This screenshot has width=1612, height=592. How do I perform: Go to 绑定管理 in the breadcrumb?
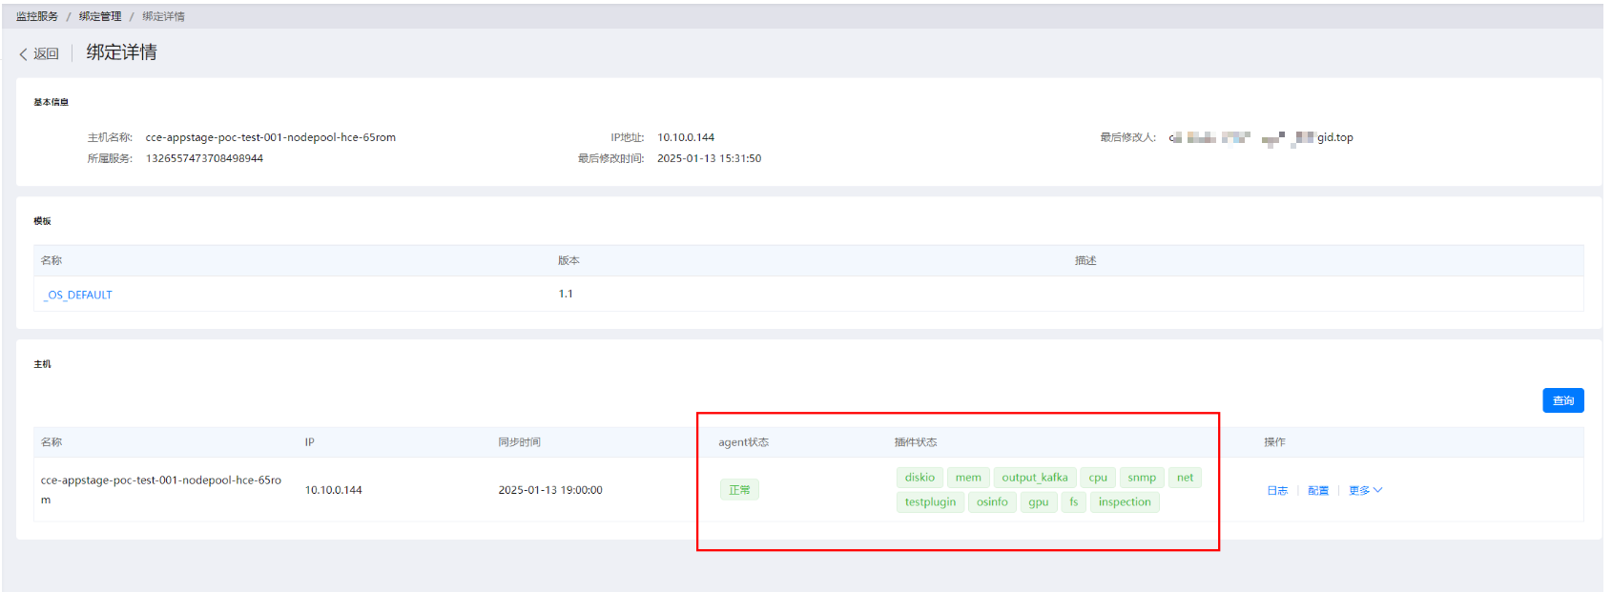(100, 16)
